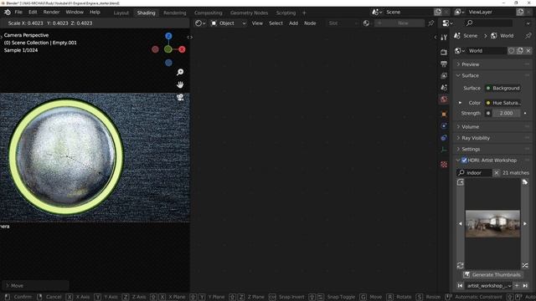Click the blue Z axis gizmo ball
Viewport: 536px width, 301px height.
(168, 36)
